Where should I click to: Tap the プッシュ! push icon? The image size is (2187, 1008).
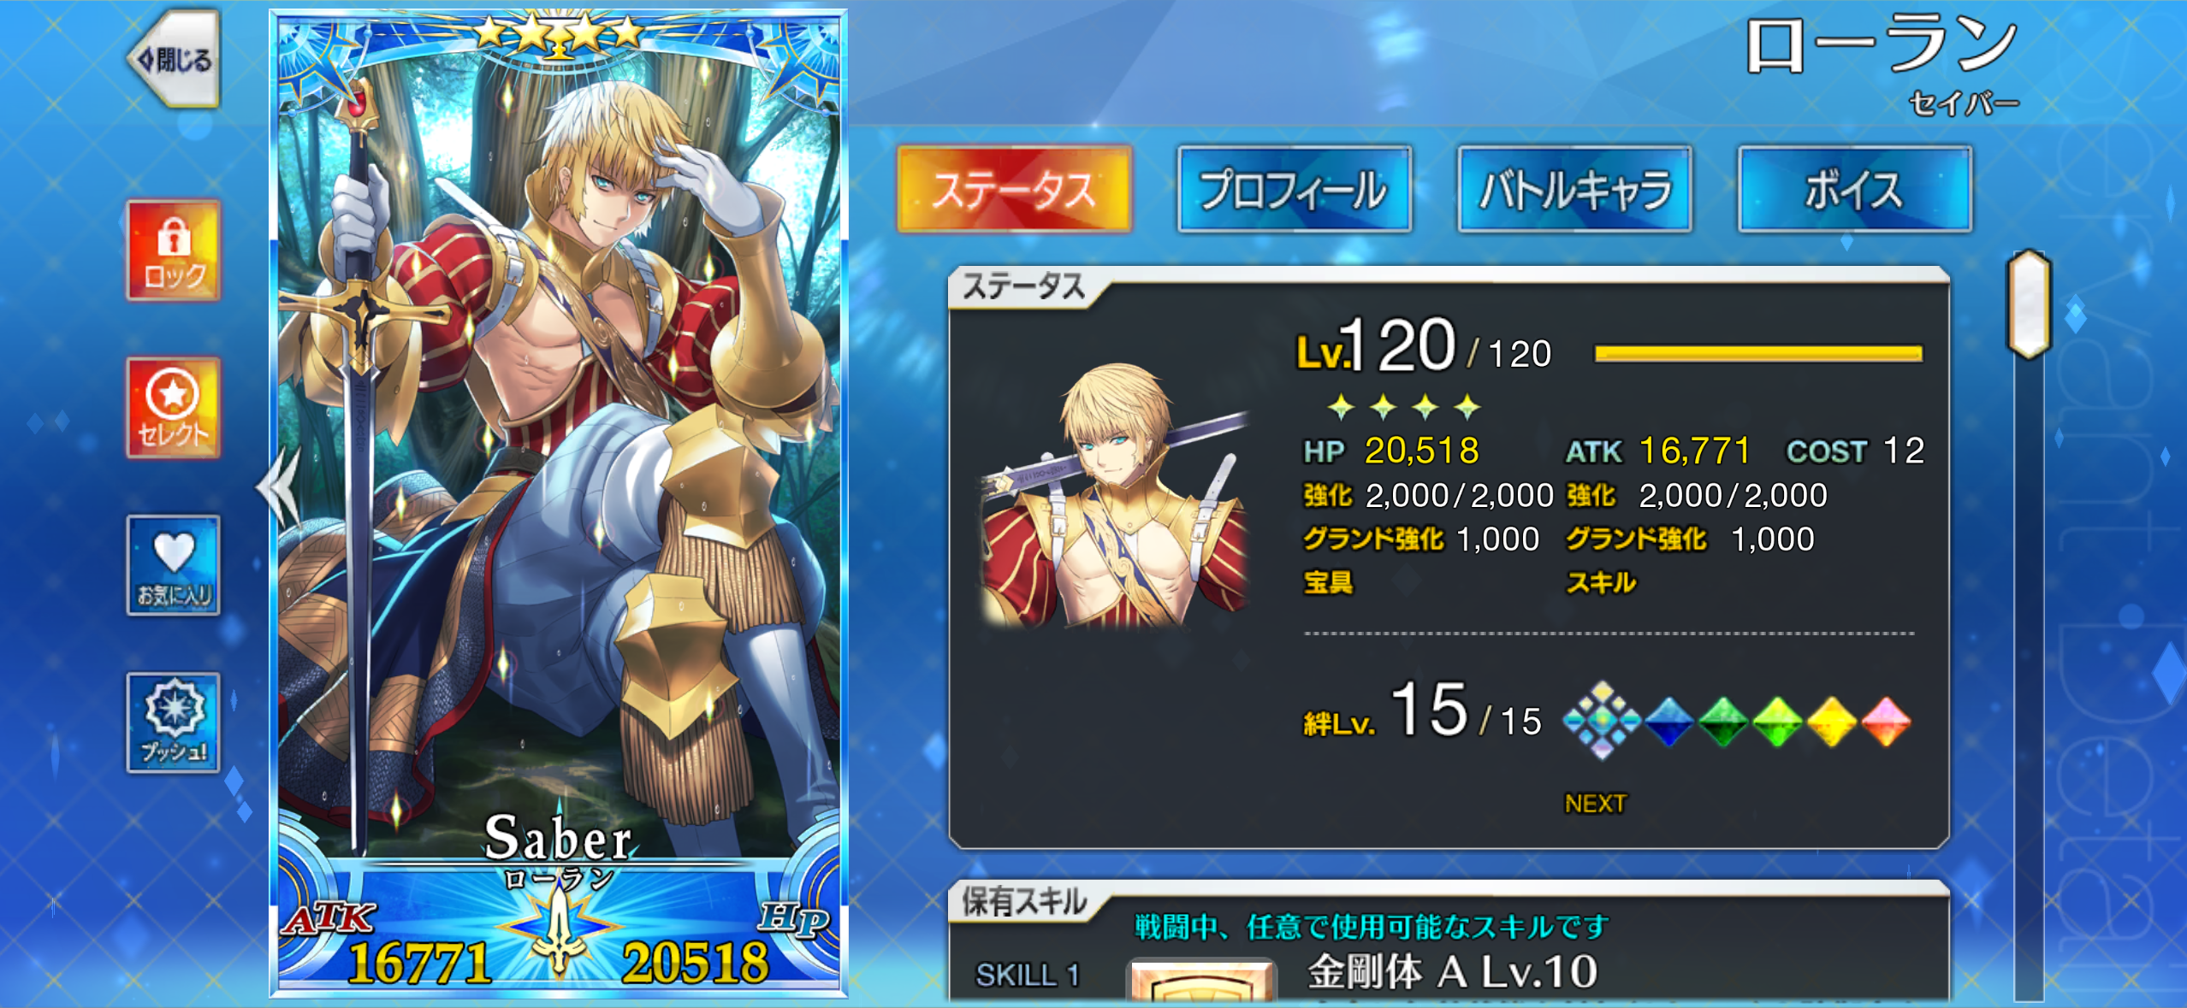174,722
